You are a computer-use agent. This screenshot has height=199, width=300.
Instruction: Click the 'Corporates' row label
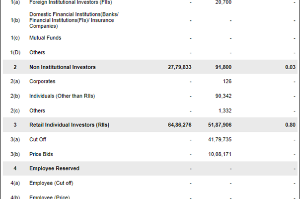tap(42, 81)
